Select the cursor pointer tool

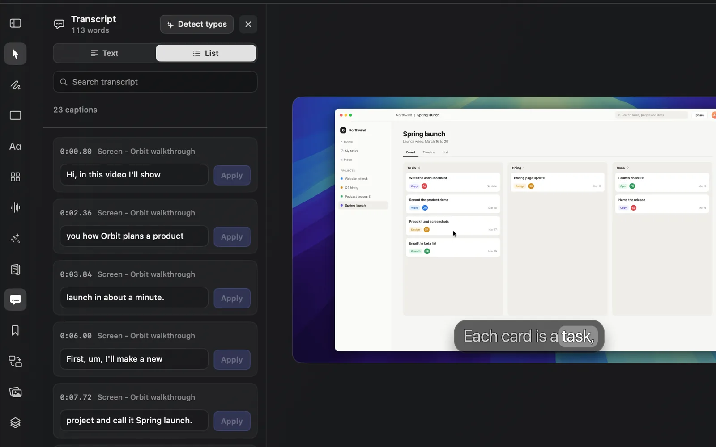tap(15, 54)
